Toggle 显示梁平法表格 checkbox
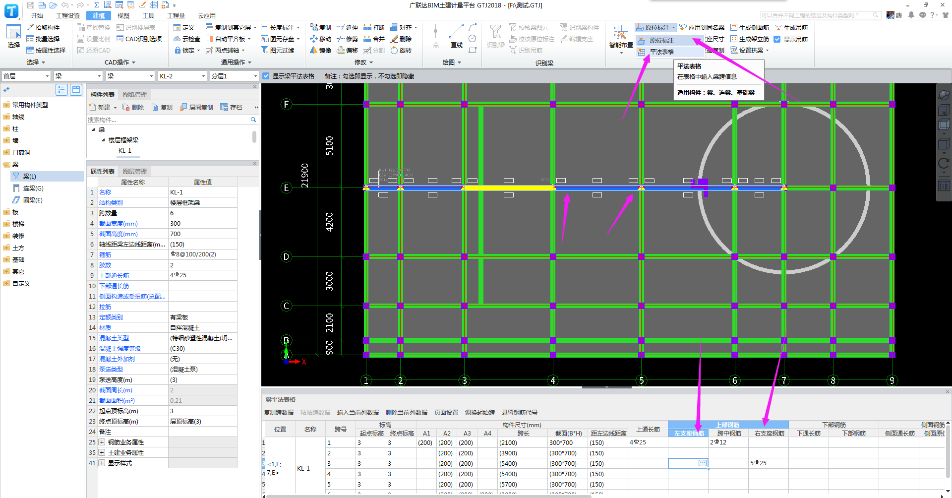Screen dimensions: 952x498 click(x=266, y=76)
